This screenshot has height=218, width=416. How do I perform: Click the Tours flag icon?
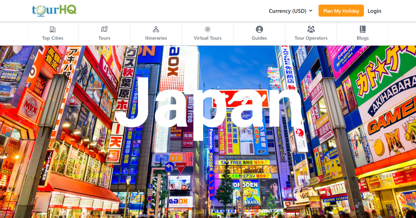pyautogui.click(x=104, y=29)
